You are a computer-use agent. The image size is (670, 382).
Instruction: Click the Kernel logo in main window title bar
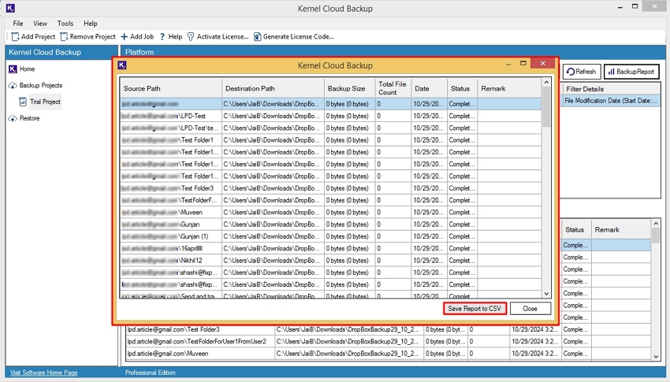click(10, 8)
